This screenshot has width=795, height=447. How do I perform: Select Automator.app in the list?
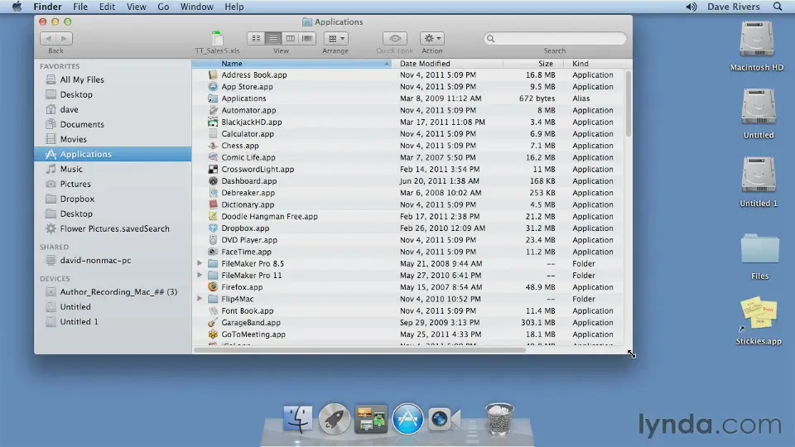tap(248, 110)
